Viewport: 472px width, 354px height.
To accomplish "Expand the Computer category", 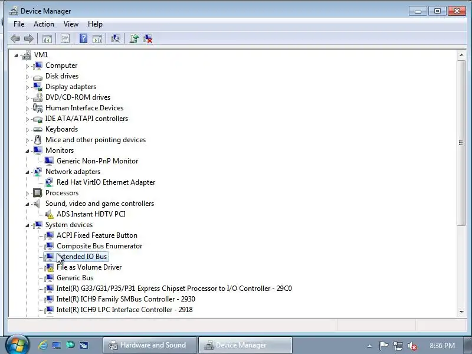I will [27, 66].
